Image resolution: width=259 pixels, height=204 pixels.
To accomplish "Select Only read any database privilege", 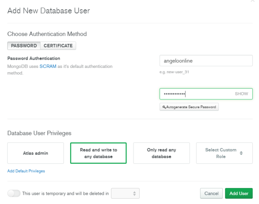I will 161,153.
